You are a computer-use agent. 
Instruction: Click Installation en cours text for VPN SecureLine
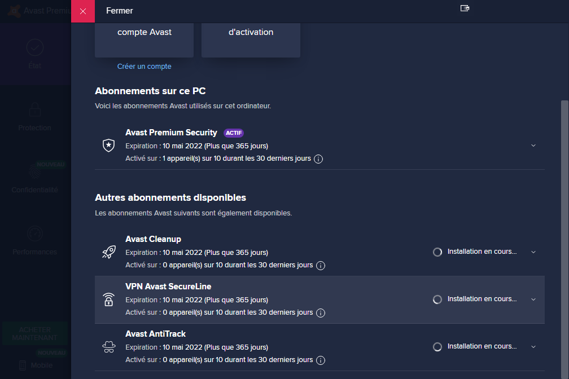tap(482, 299)
